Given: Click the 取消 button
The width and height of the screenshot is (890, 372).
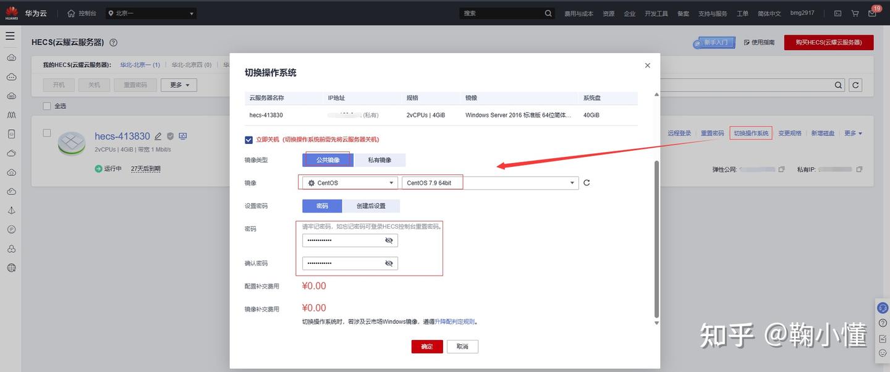Looking at the screenshot, I should (x=462, y=347).
